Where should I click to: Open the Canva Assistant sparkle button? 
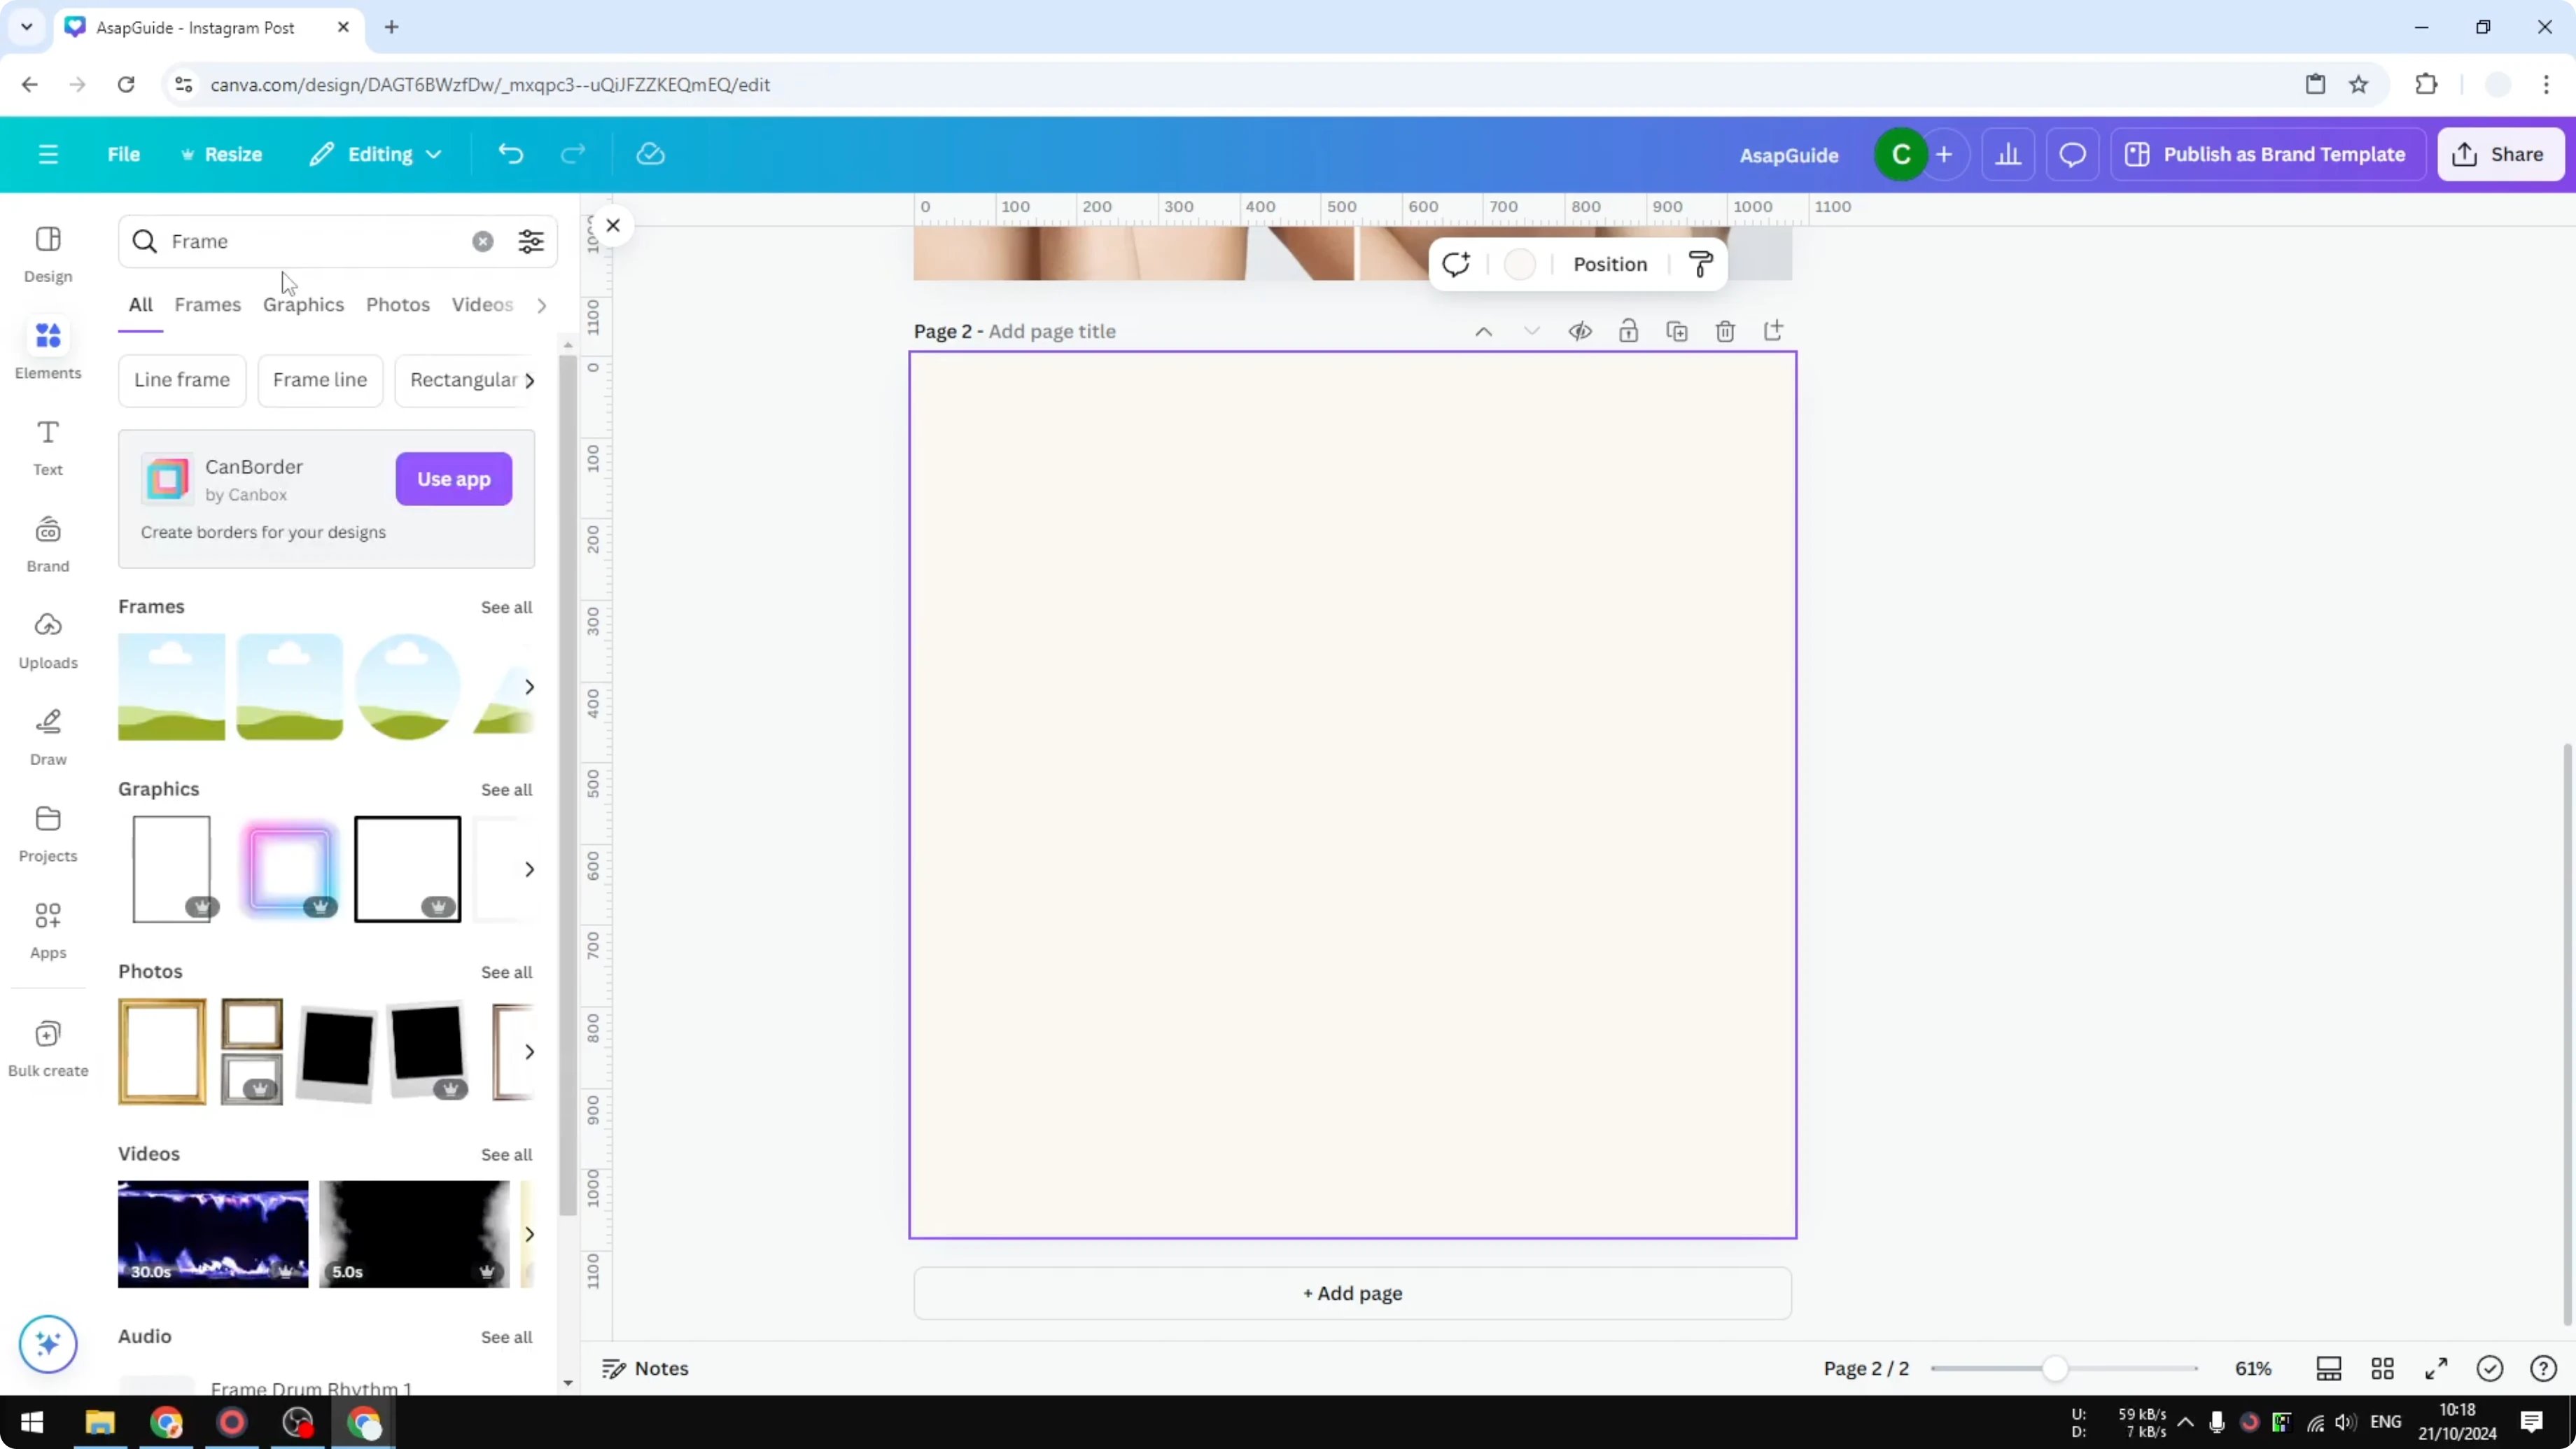(x=48, y=1344)
